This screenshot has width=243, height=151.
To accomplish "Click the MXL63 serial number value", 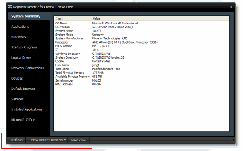I will coord(96,80).
